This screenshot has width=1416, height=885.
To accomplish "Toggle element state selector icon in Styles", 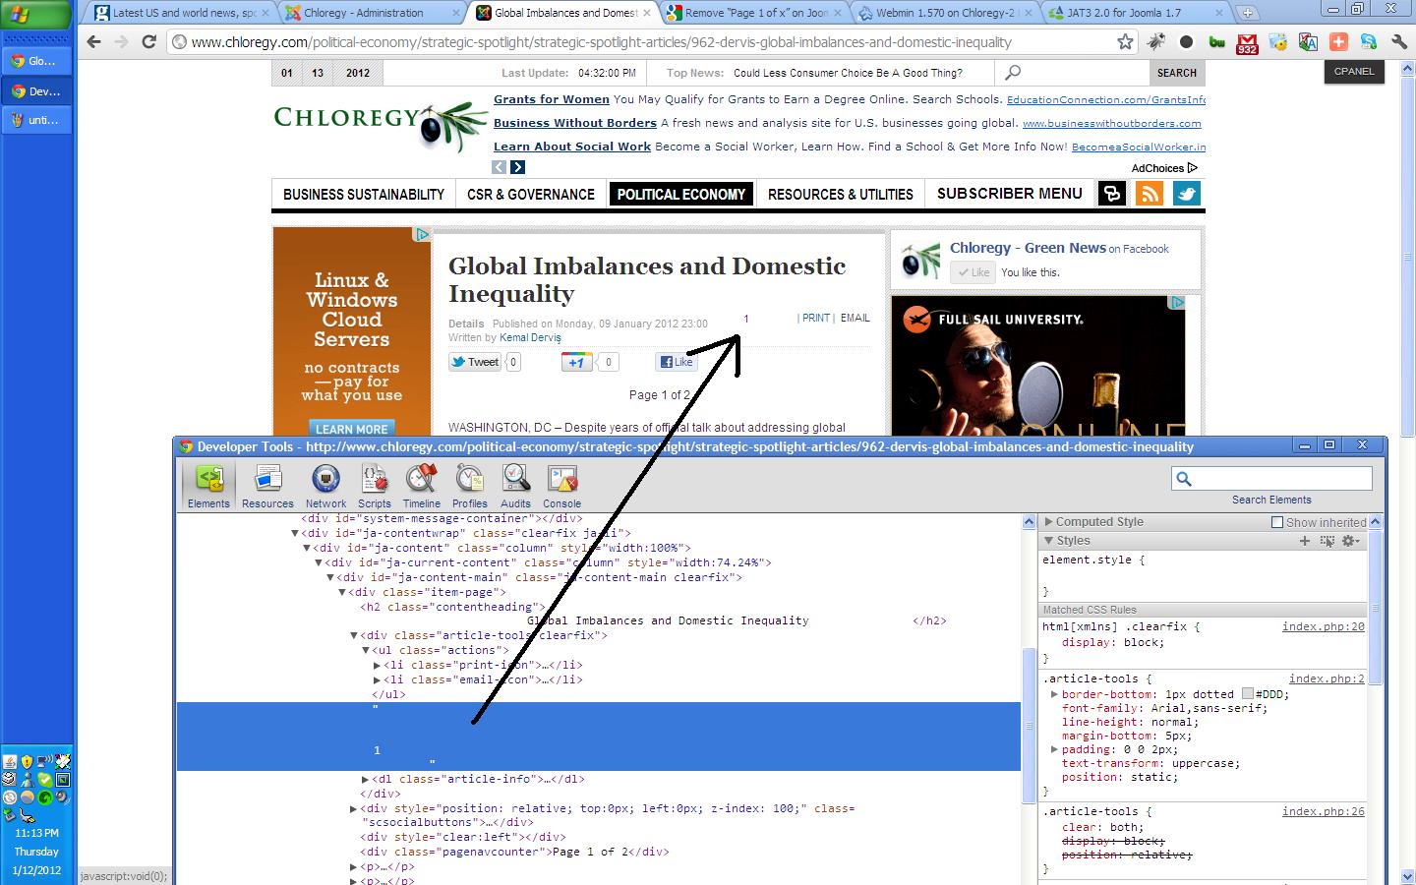I will (x=1327, y=541).
